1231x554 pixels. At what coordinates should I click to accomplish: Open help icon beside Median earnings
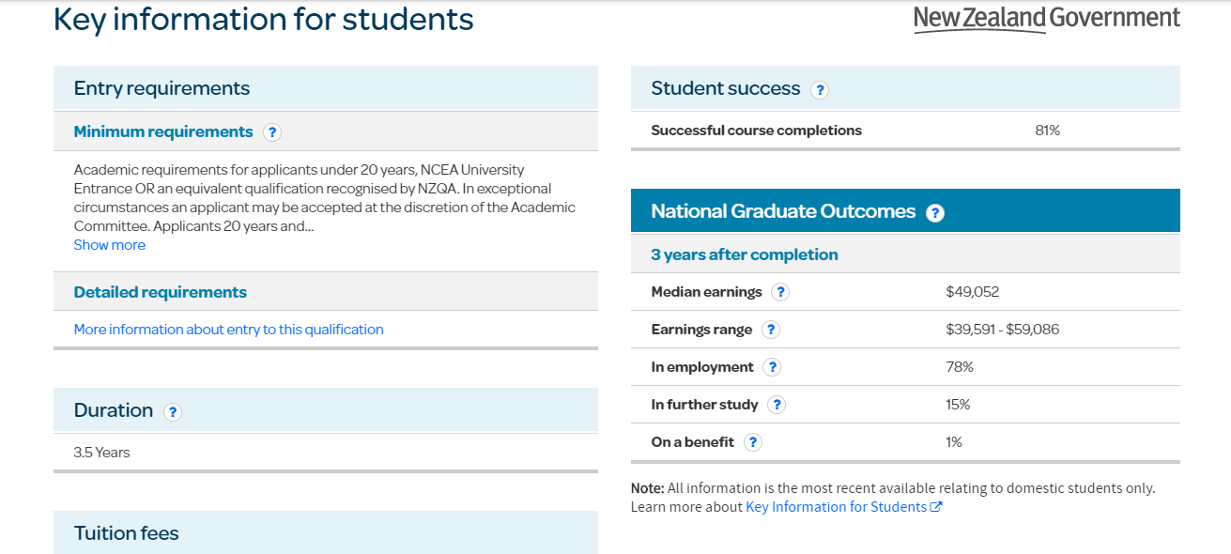click(780, 292)
